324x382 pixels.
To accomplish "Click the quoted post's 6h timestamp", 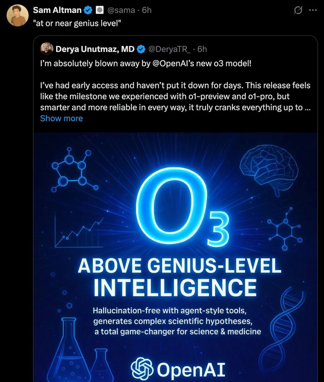I will tap(202, 49).
